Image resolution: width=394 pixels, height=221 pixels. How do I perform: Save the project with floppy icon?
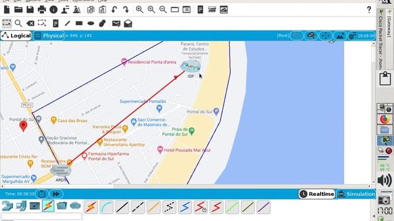click(30, 10)
